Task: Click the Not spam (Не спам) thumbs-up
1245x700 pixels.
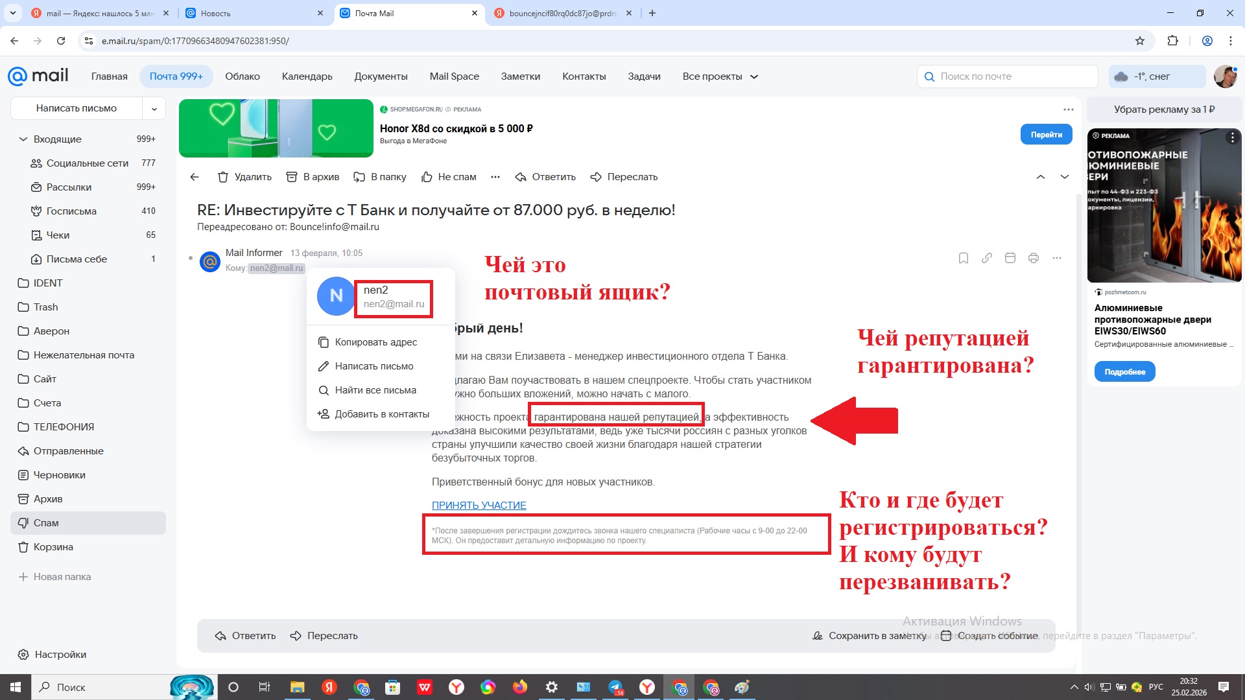Action: coord(427,177)
